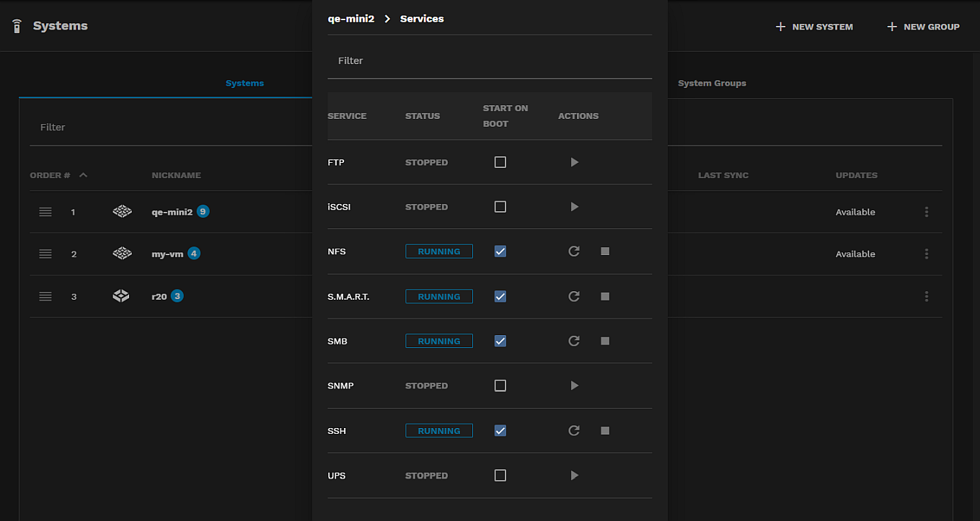Click the RUNNING status badge for SMB
980x521 pixels.
point(438,341)
